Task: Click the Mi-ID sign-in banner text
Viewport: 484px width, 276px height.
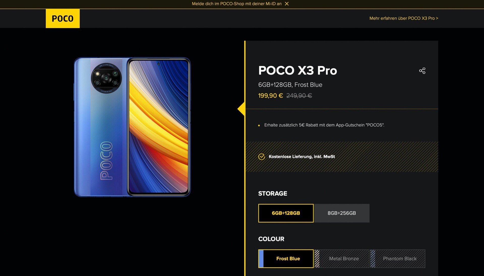Action: point(236,4)
